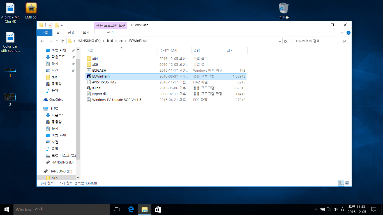Click the x64 folder icon
The image size is (383, 215).
(x=89, y=59)
